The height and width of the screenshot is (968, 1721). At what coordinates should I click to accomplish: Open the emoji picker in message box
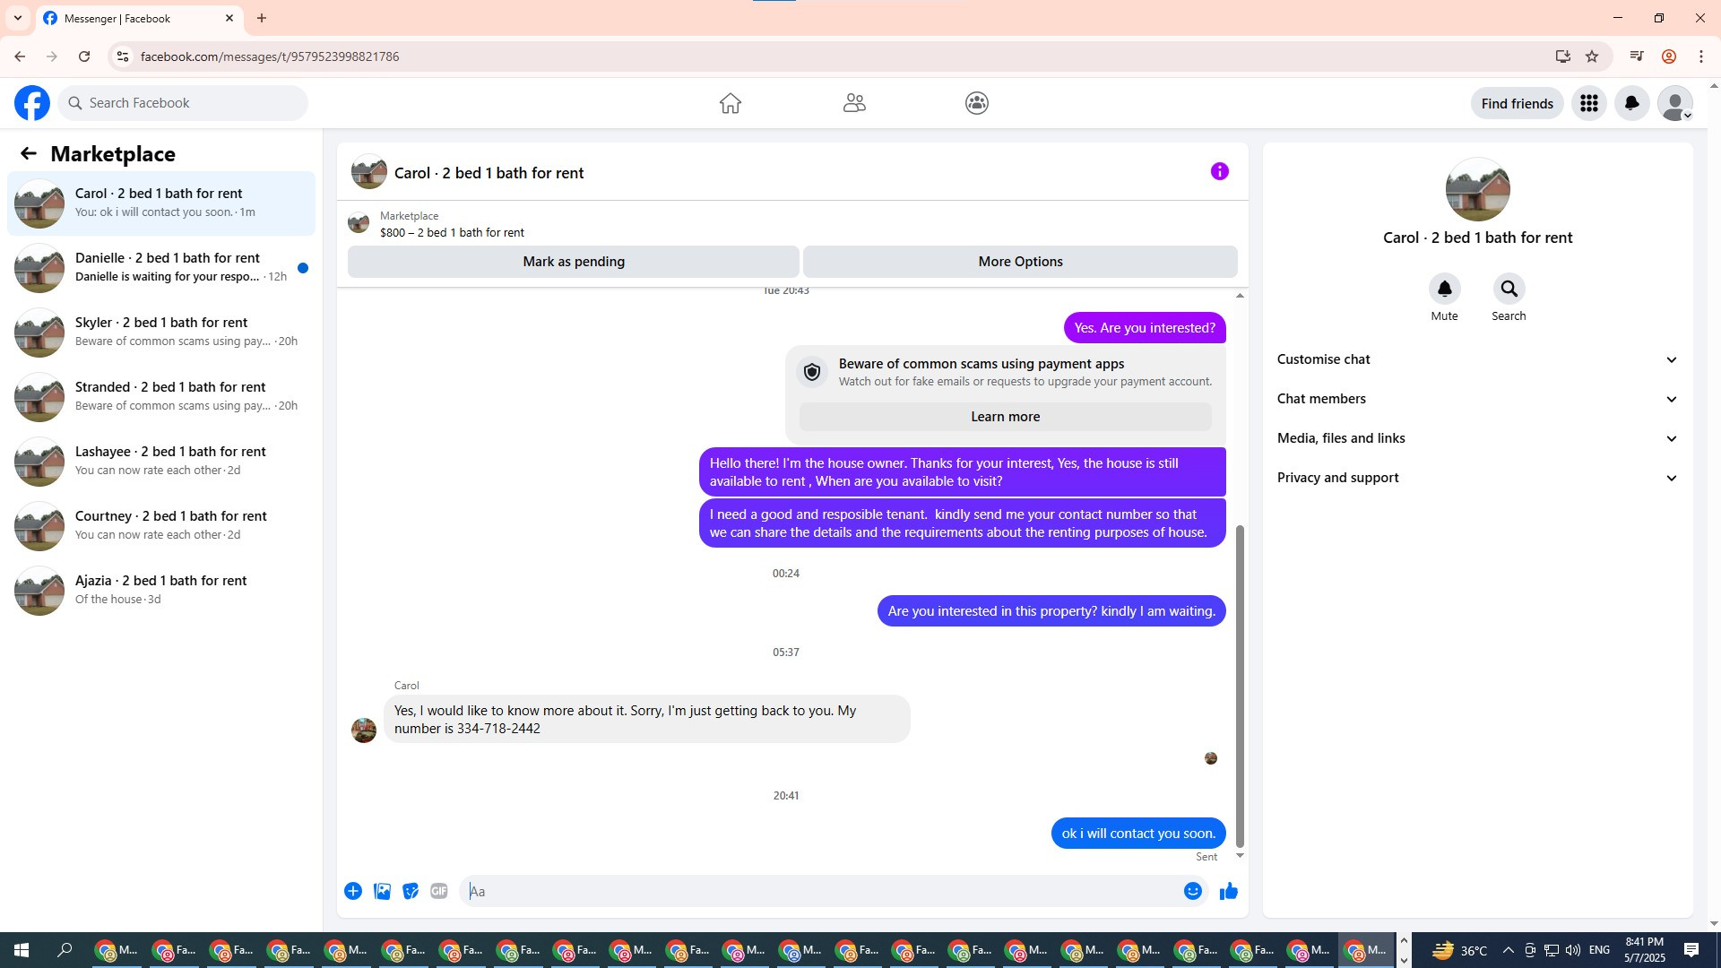1192,891
